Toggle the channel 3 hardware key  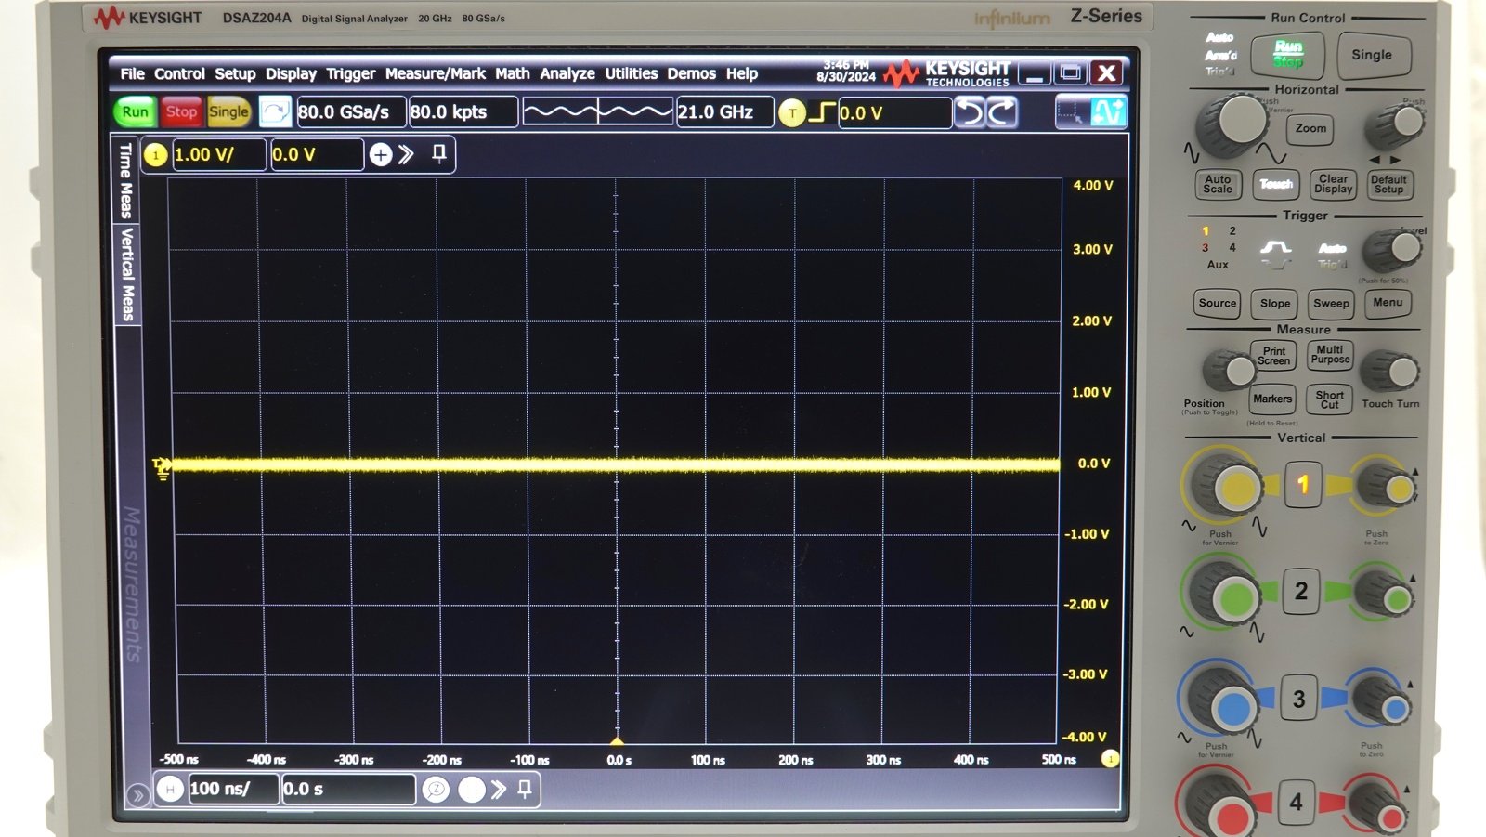[x=1298, y=699]
